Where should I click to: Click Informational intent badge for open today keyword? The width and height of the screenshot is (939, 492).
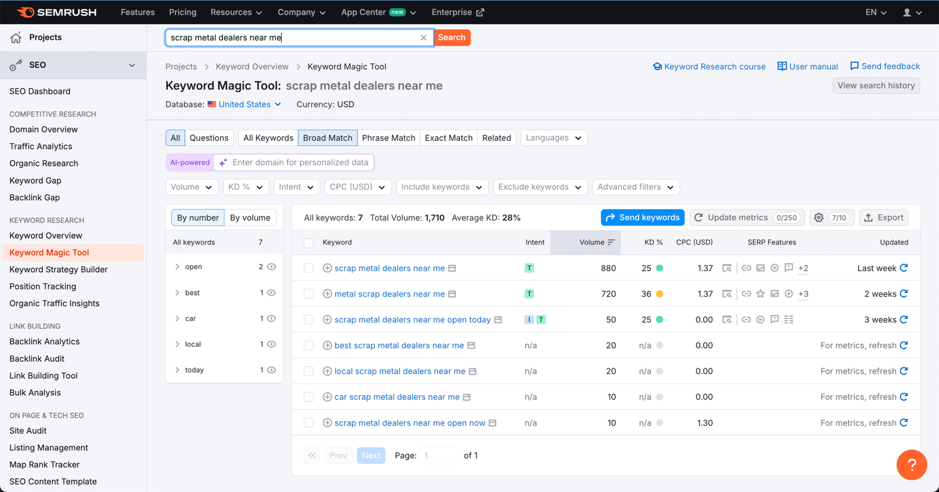click(529, 320)
